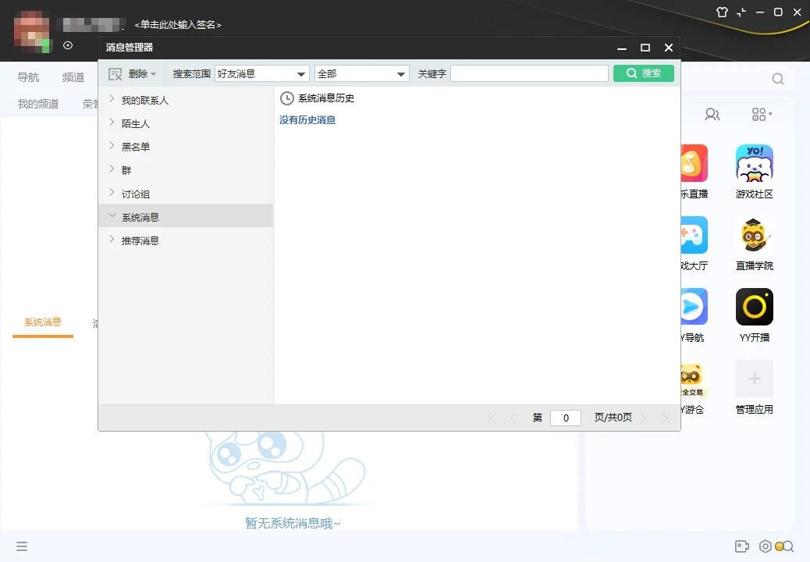Screen dimensions: 810x562
Task: Open the 交易 raccoon app icon
Action: pyautogui.click(x=693, y=379)
